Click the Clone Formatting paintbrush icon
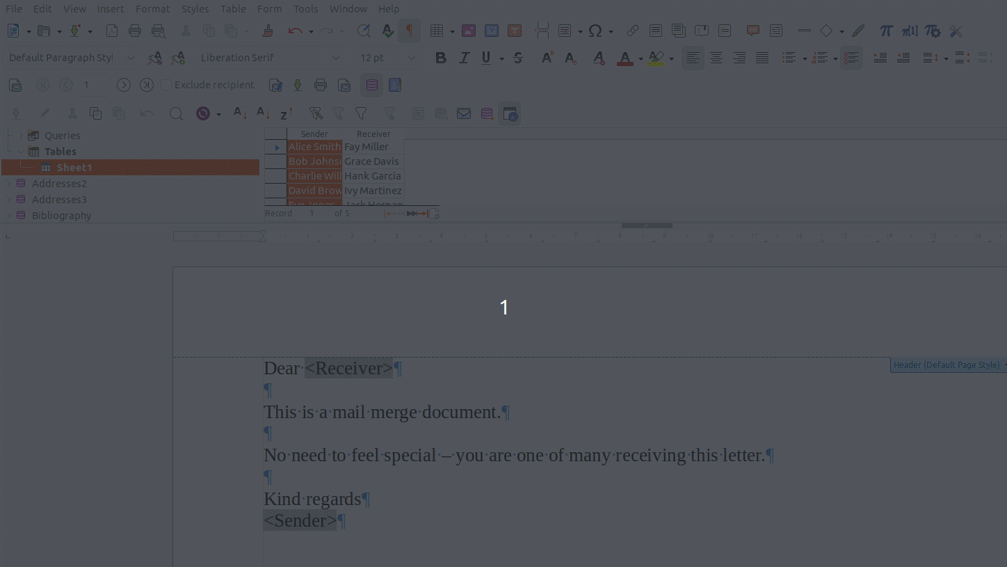The image size is (1007, 567). point(267,31)
